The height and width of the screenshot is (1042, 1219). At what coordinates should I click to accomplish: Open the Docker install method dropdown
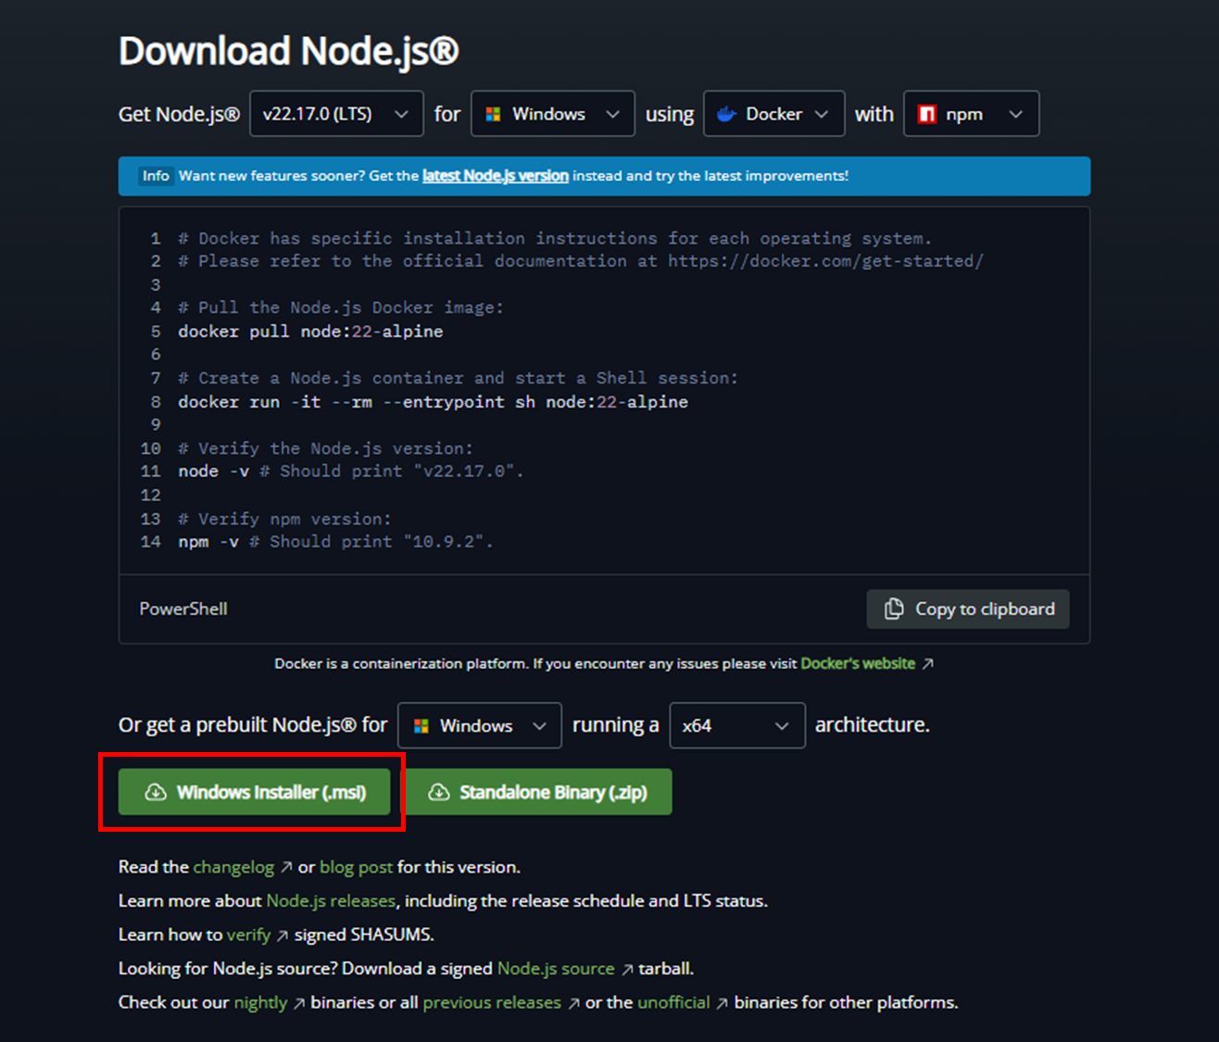click(x=774, y=114)
